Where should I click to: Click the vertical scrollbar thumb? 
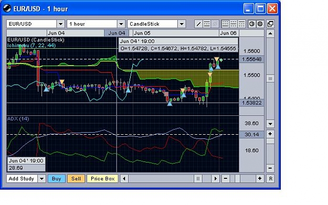(270, 79)
